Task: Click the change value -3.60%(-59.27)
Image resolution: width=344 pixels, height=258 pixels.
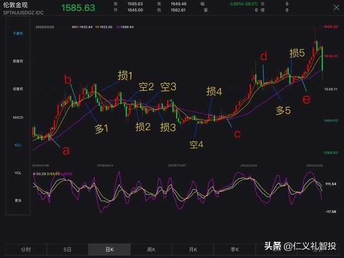Action: 243,4
